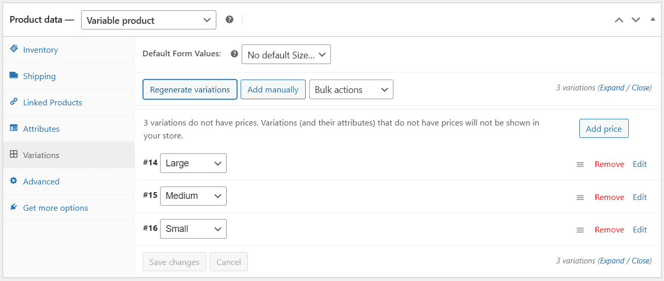Click the Add price button
The image size is (664, 281).
[604, 129]
